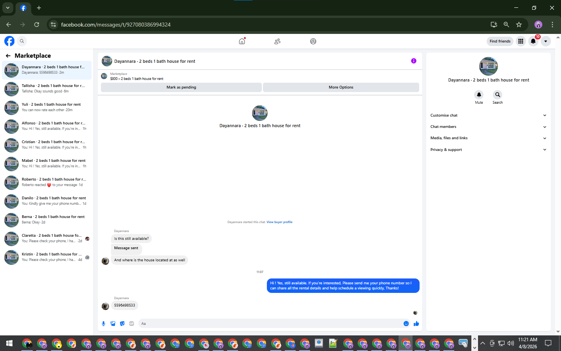Open the purple conversation info icon
This screenshot has width=561, height=351.
(414, 61)
